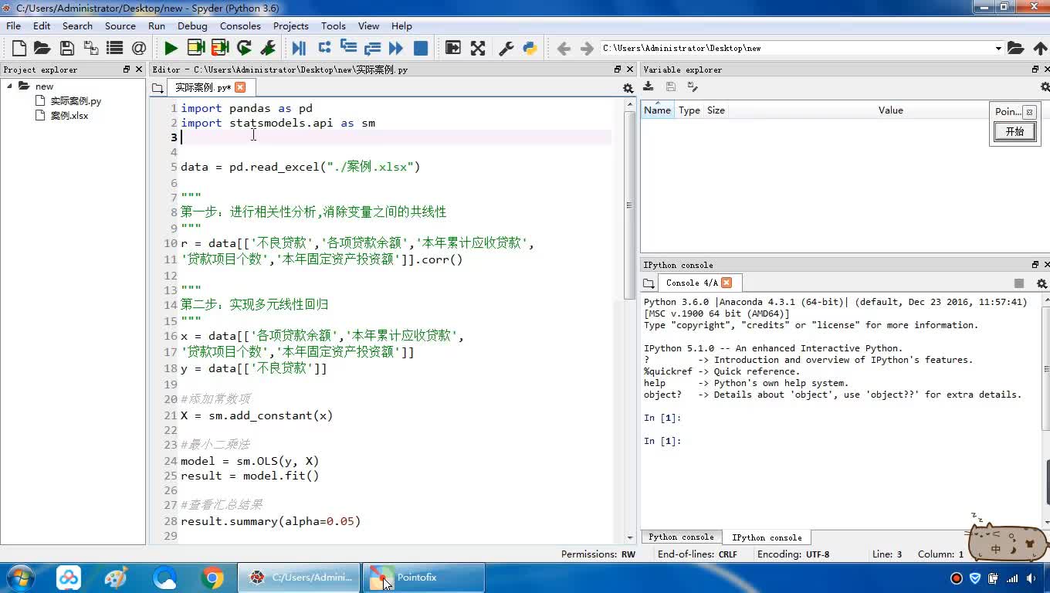Viewport: 1050px width, 593px height.
Task: Start debugging with the debug file icon
Action: [x=299, y=49]
